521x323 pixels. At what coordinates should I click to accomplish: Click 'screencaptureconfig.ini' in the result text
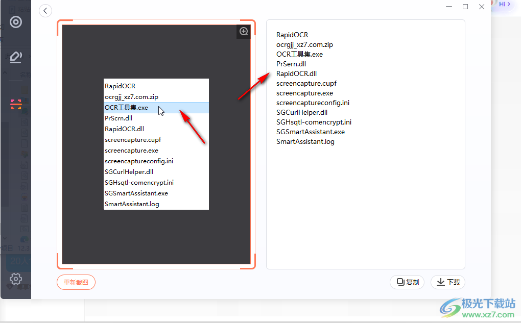[x=313, y=103]
